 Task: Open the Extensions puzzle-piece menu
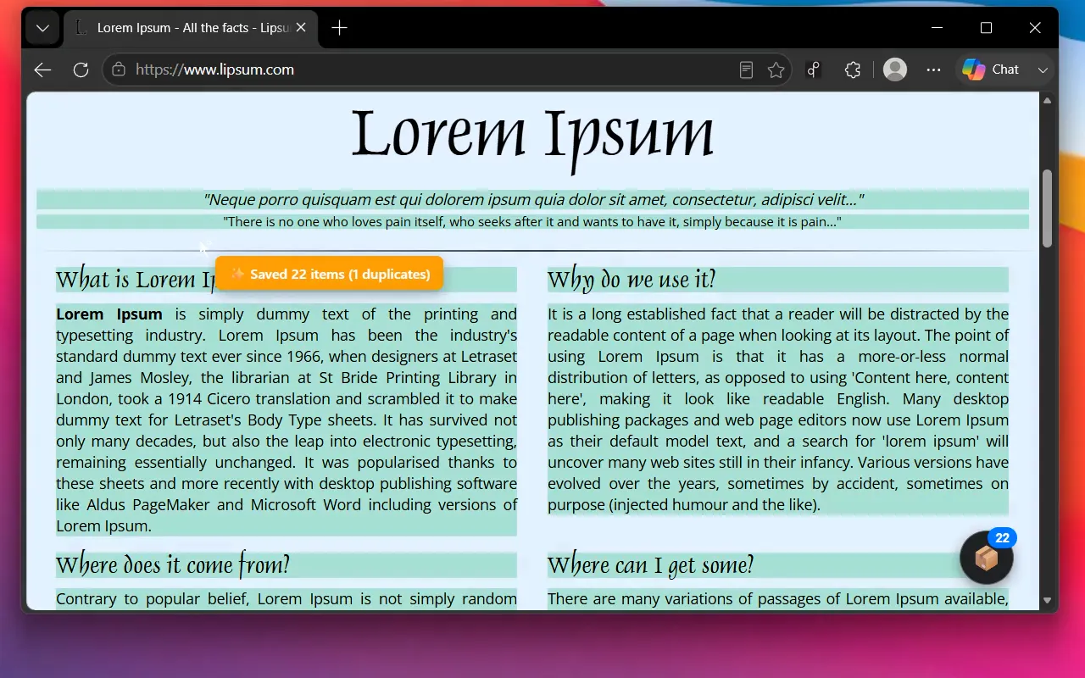point(853,69)
